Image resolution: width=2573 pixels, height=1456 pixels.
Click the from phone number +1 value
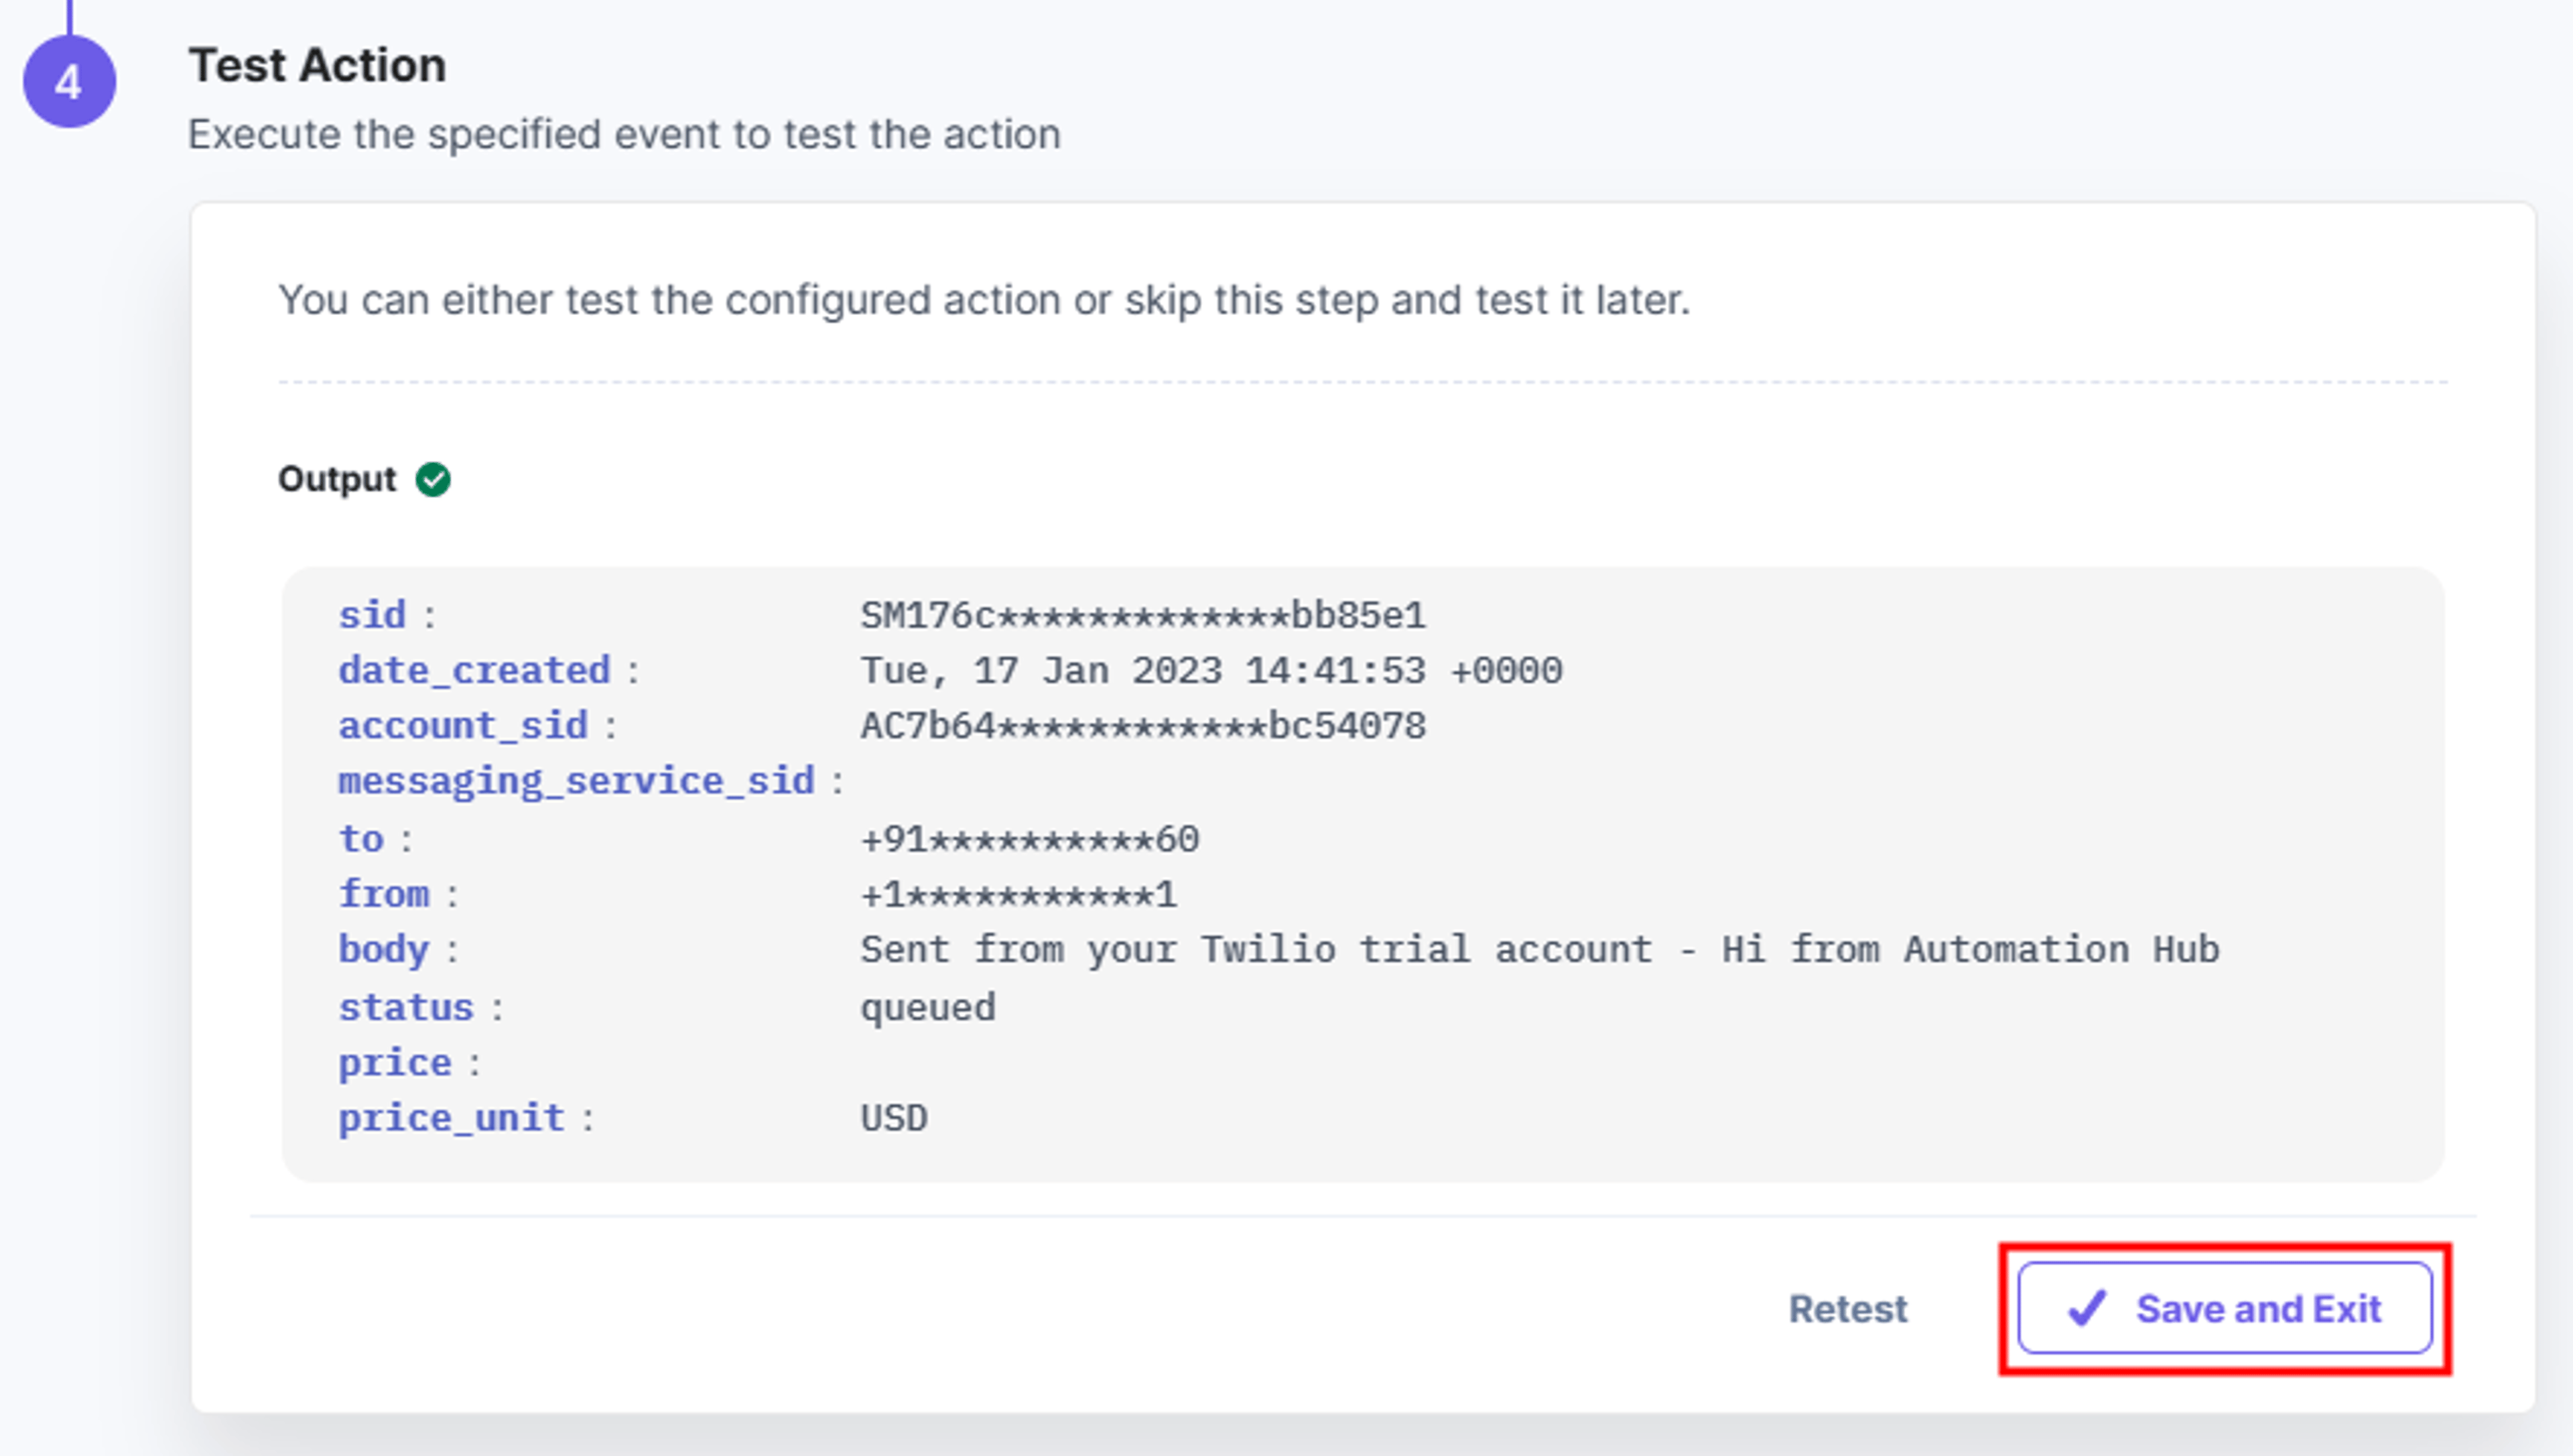[x=1018, y=894]
